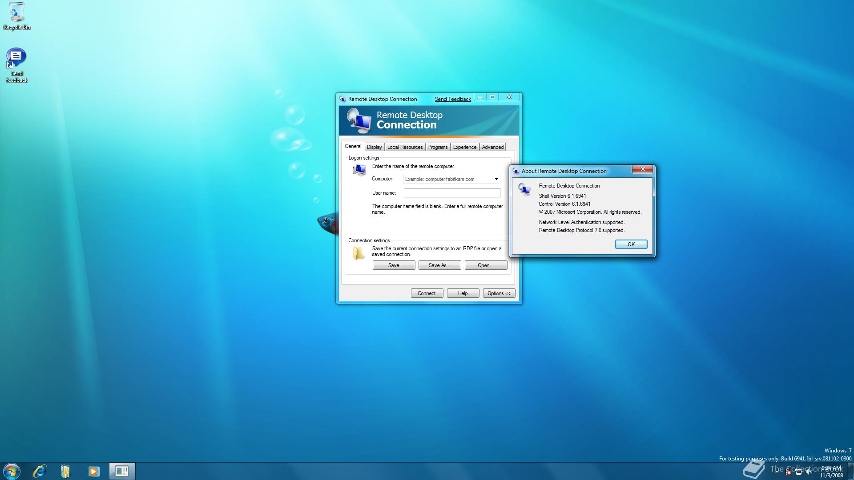Open the Send feedback desktop shortcut
The height and width of the screenshot is (480, 854).
click(x=16, y=65)
